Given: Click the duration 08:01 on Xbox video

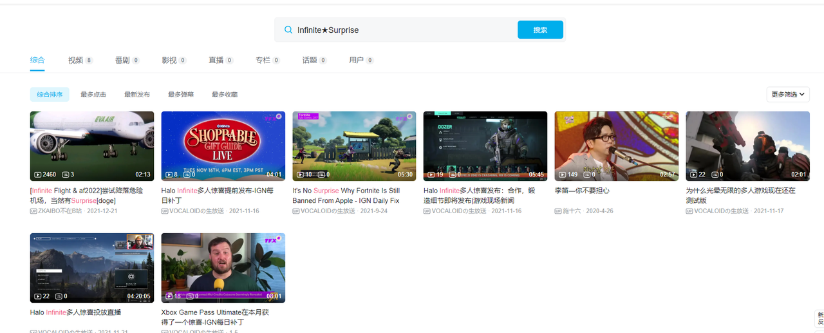Looking at the screenshot, I should pyautogui.click(x=274, y=296).
